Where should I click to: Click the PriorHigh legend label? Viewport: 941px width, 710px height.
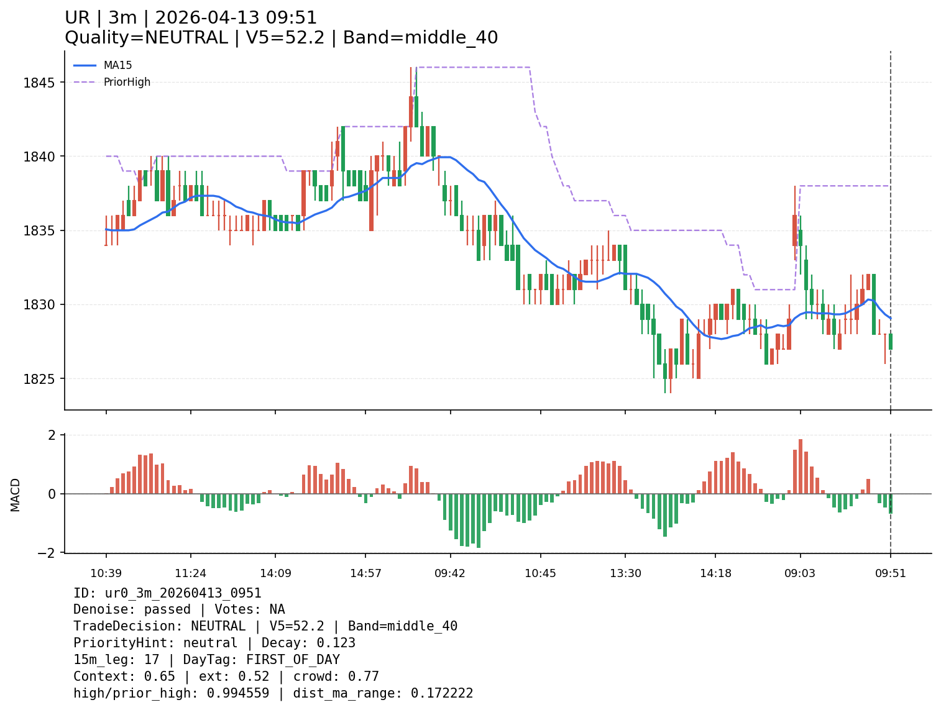[127, 82]
